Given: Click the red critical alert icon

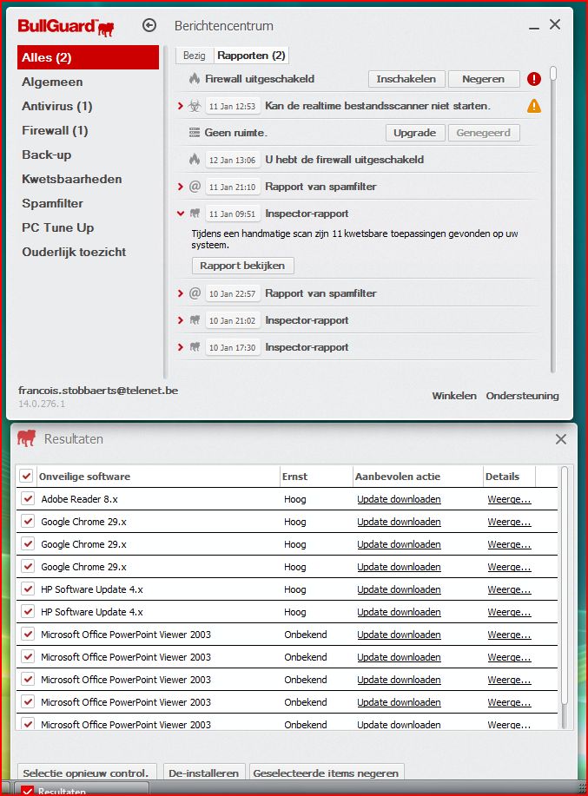Looking at the screenshot, I should 533,79.
